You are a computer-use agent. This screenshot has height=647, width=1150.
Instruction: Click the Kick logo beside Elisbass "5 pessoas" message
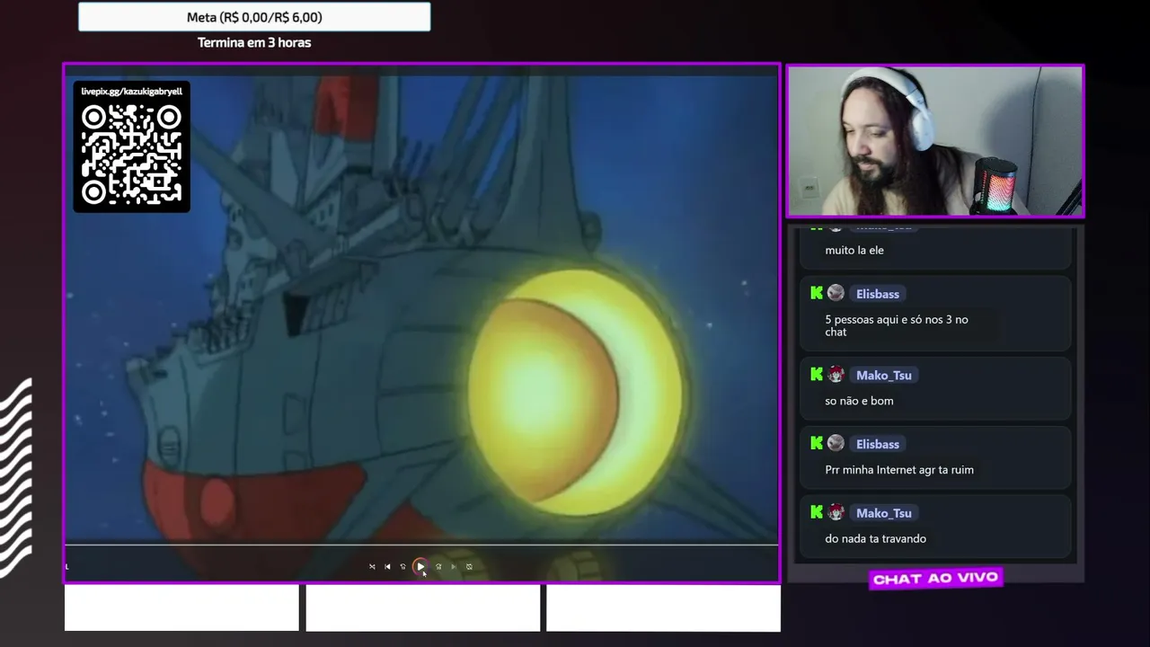817,293
